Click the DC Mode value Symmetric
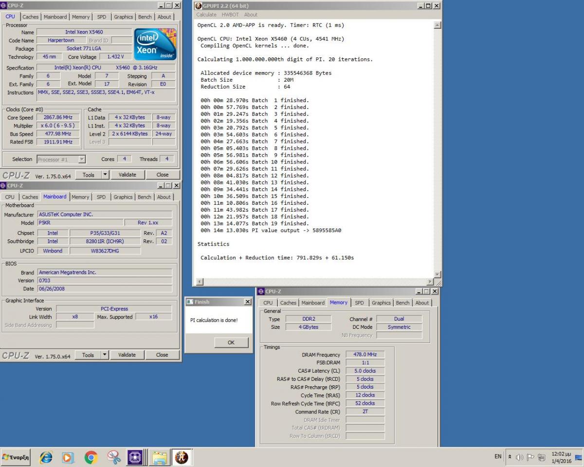 pos(399,327)
